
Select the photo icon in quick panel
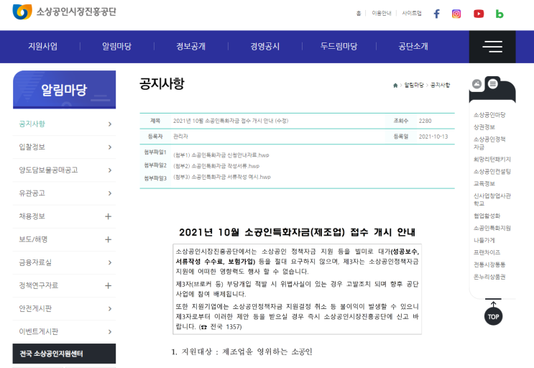pos(477,84)
